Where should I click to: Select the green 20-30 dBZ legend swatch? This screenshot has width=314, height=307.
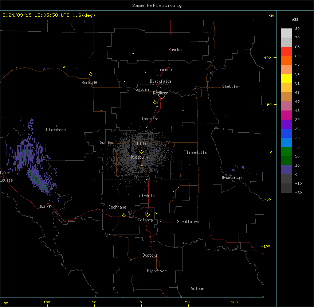pos(286,152)
